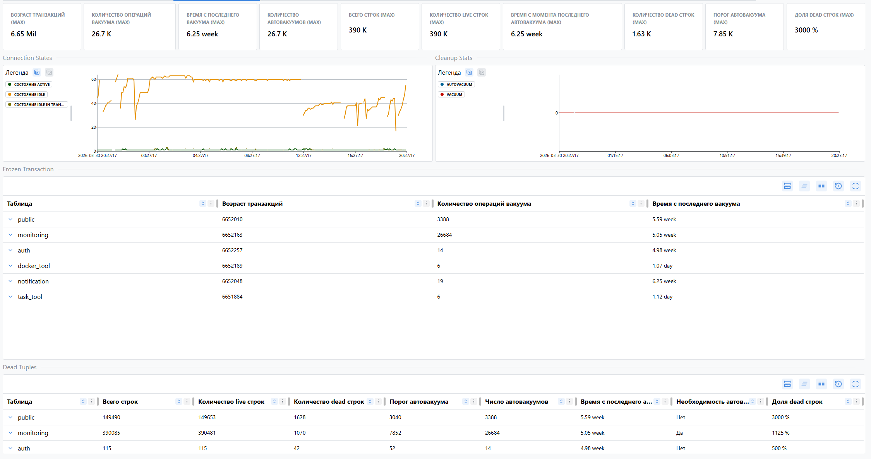This screenshot has width=871, height=459.
Task: Open the Connection States section header
Action: 27,58
